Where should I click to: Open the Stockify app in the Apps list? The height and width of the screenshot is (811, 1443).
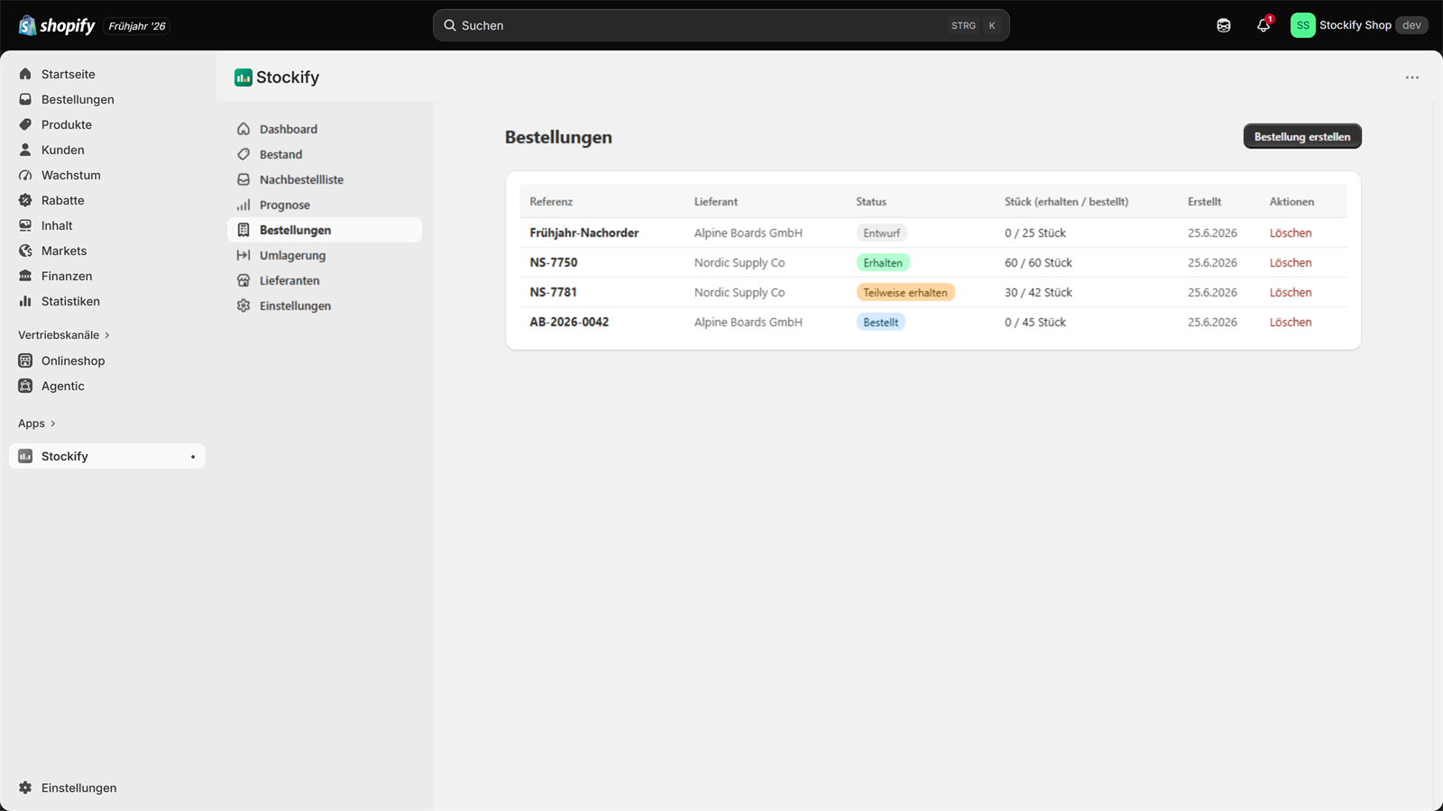107,456
